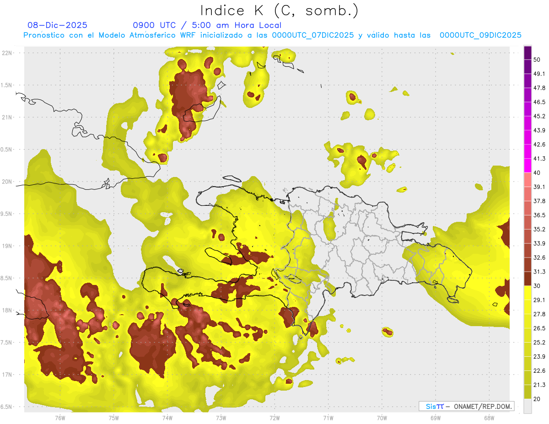
Task: Click legend value "21.3"
Action: tap(539, 385)
